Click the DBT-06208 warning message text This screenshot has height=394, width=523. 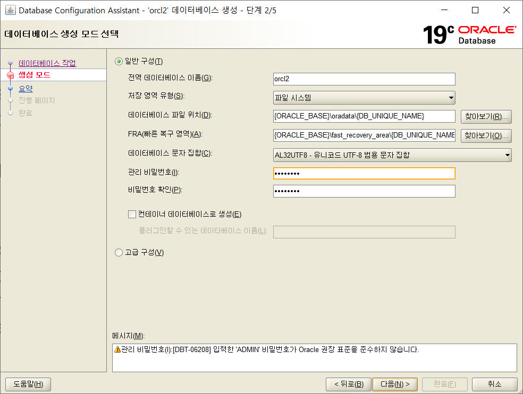pyautogui.click(x=270, y=350)
